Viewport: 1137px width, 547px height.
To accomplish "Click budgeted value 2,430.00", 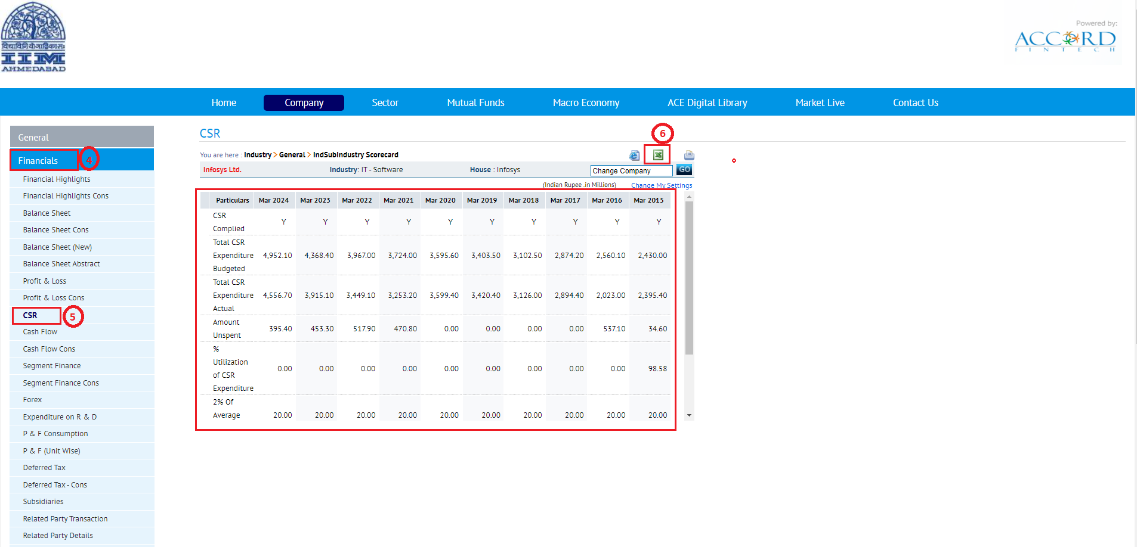I will (653, 256).
